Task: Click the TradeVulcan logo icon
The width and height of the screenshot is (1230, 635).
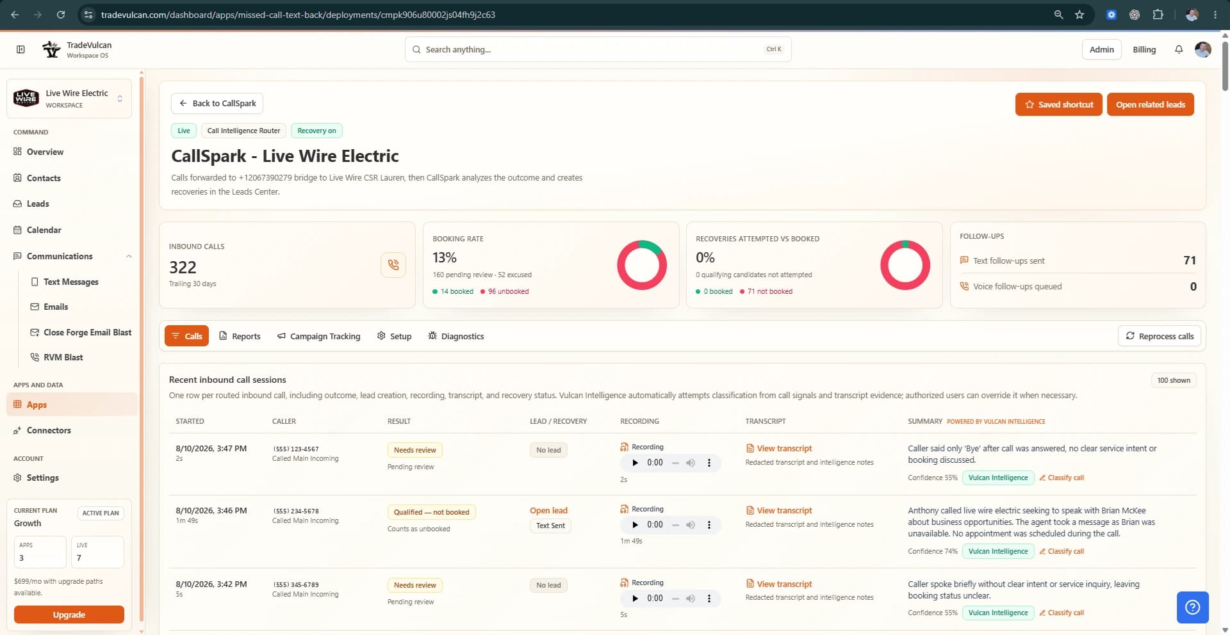Action: (x=51, y=49)
